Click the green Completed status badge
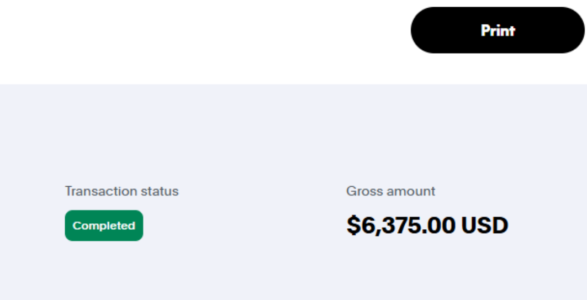Image resolution: width=587 pixels, height=300 pixels. tap(104, 225)
